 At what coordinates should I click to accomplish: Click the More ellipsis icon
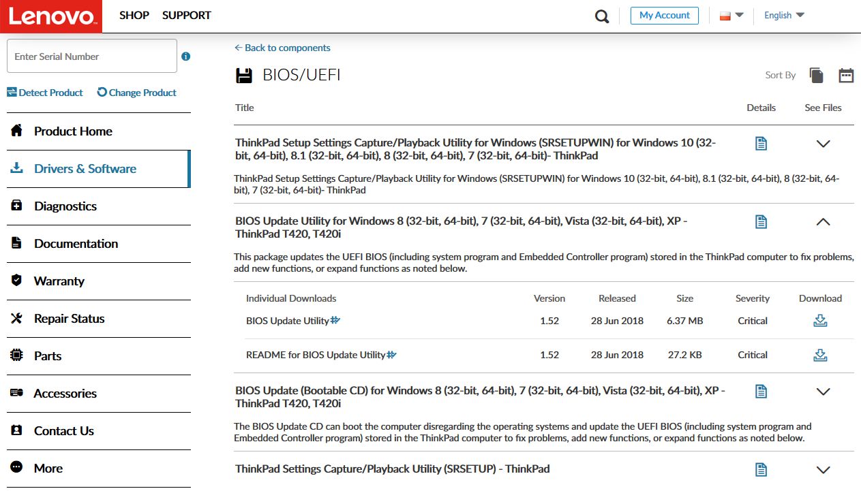point(17,468)
